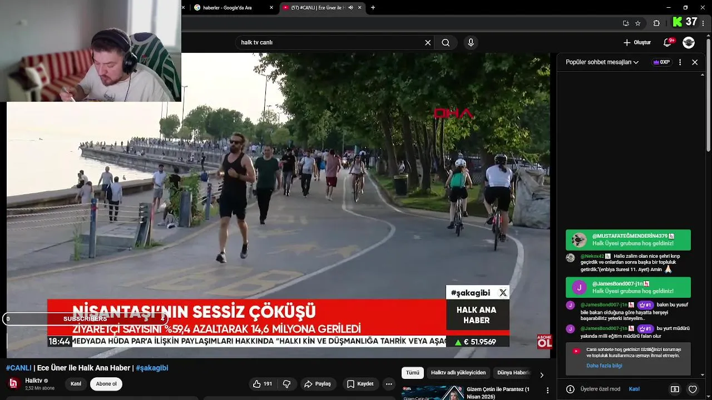This screenshot has height=400, width=712.
Task: Click @JamesBond007-j1n 'bakın bu yusuf' message
Action: [628, 311]
